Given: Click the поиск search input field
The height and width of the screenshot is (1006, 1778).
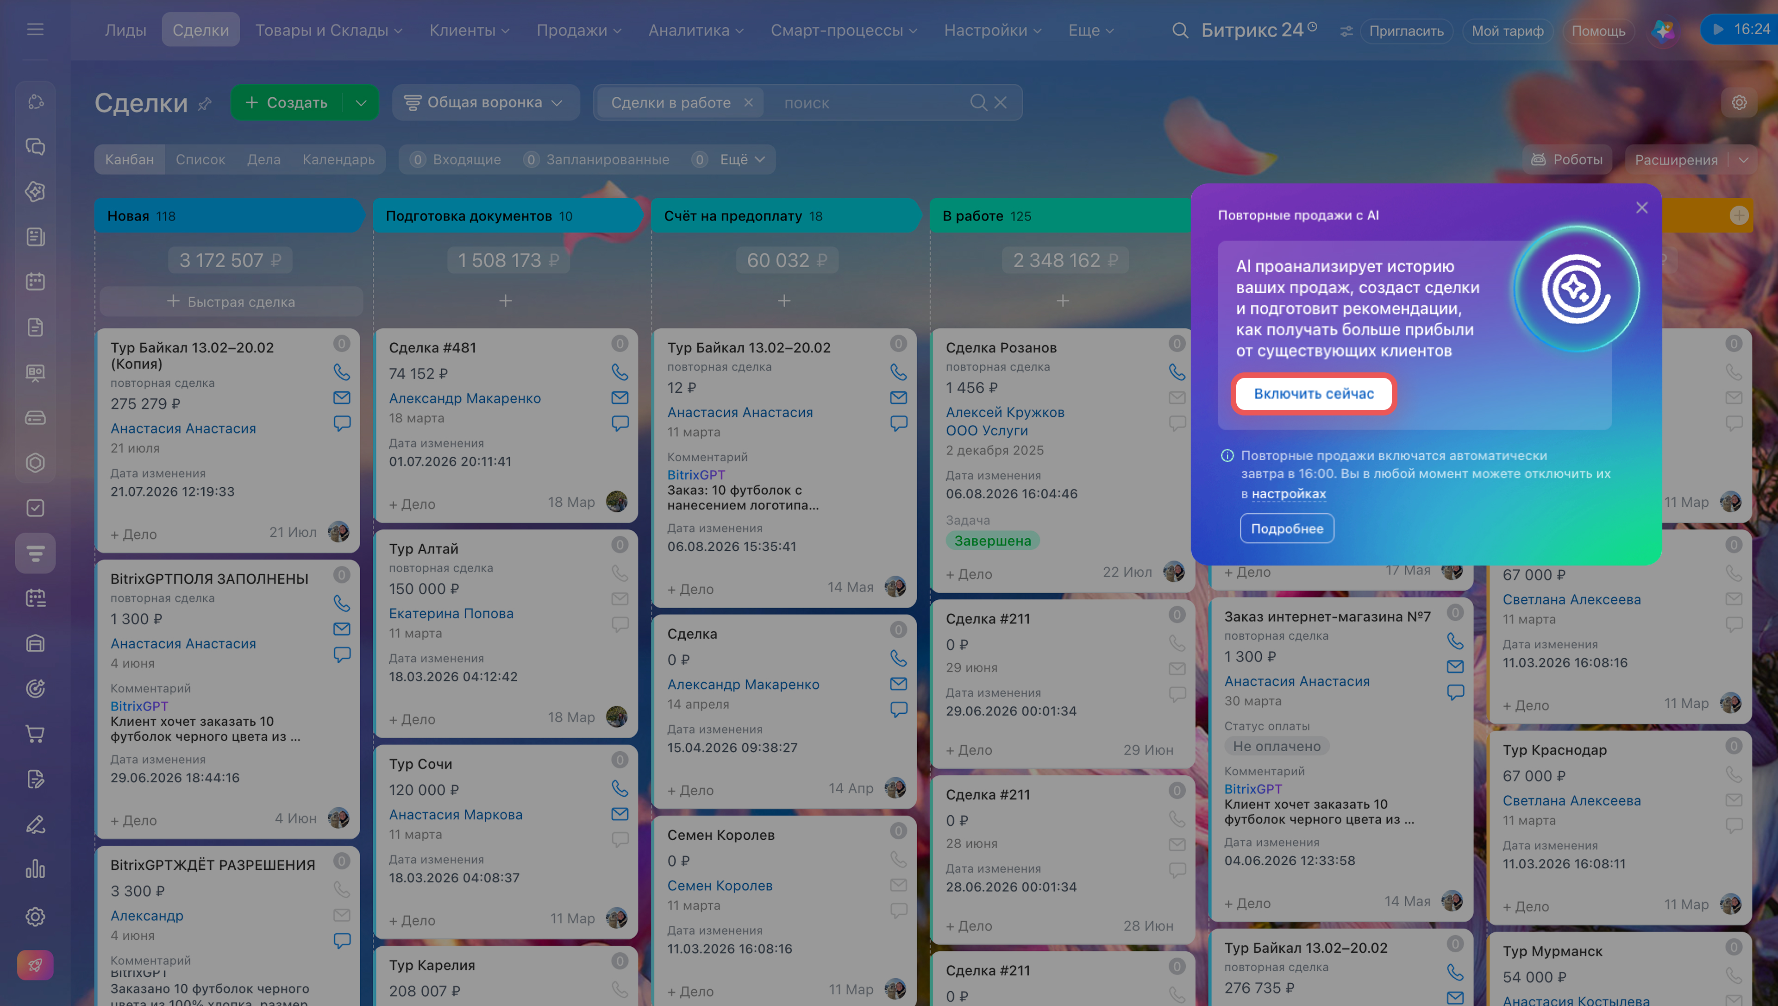Looking at the screenshot, I should (870, 103).
